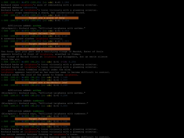Click the prompt line showing '(-18)' mana change
The height and width of the screenshot is (138, 184).
click(x=39, y=62)
